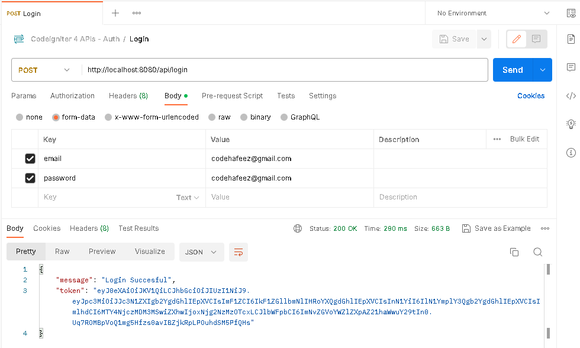Open the request Headers (8) tab

(x=128, y=96)
